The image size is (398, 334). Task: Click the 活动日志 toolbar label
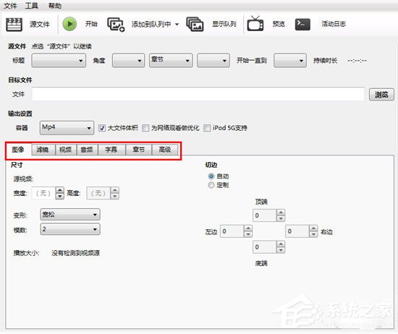(x=334, y=24)
